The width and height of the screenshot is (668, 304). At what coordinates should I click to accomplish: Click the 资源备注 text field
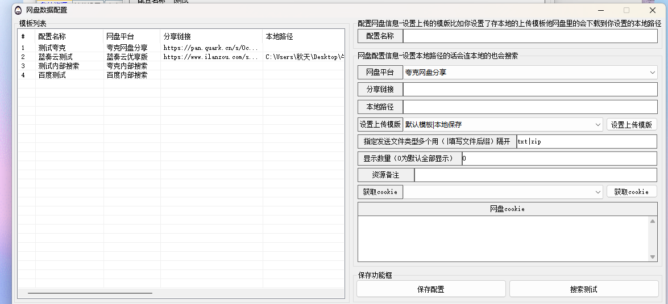(x=535, y=175)
